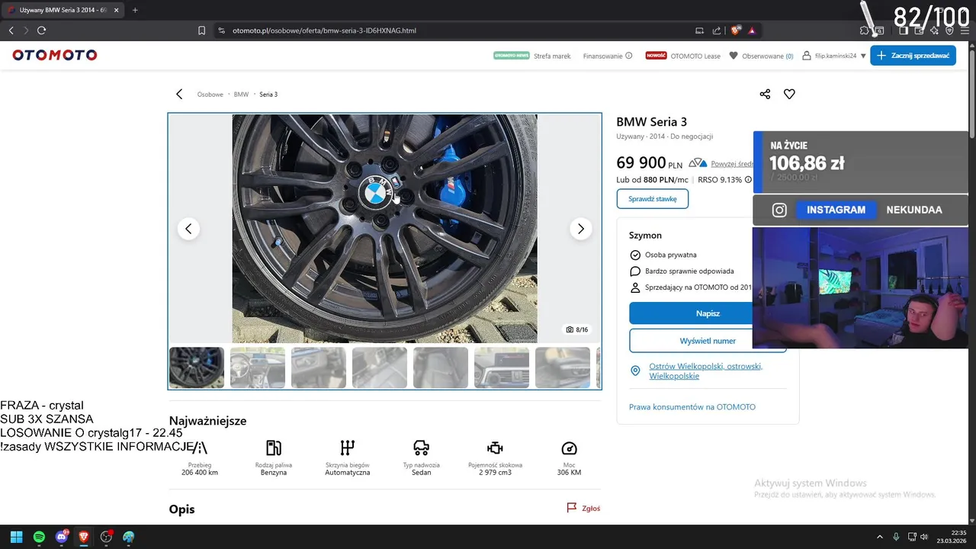976x549 pixels.
Task: Select third gallery thumbnail
Action: pyautogui.click(x=319, y=368)
